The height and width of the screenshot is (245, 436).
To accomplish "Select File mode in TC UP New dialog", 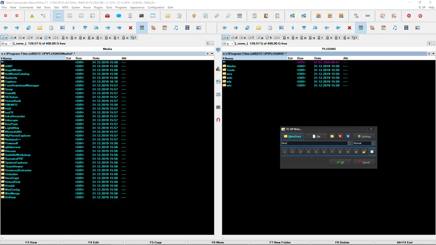I will click(x=316, y=136).
